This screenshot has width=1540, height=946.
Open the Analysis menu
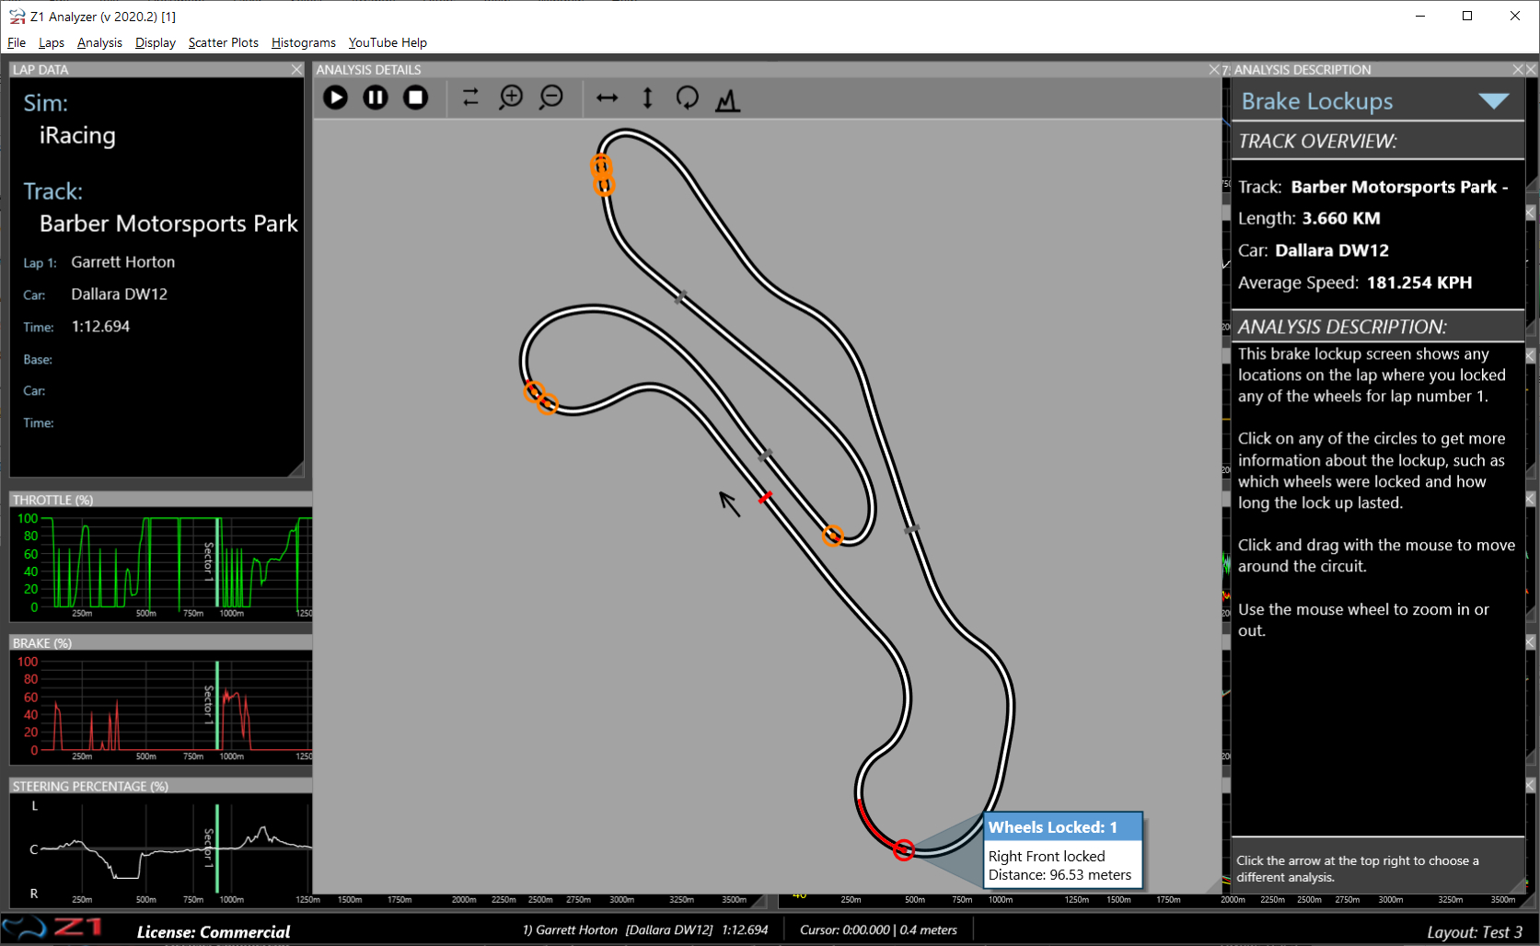99,42
